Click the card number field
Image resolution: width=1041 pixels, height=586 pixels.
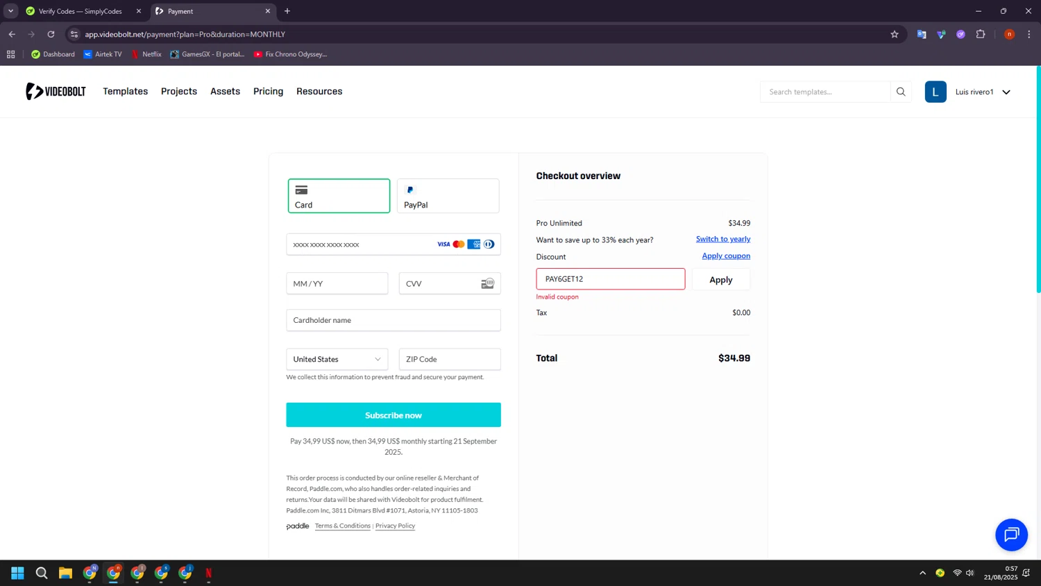tap(393, 244)
